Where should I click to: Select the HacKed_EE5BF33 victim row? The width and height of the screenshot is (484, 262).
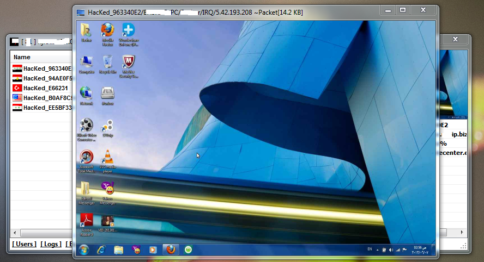click(42, 108)
